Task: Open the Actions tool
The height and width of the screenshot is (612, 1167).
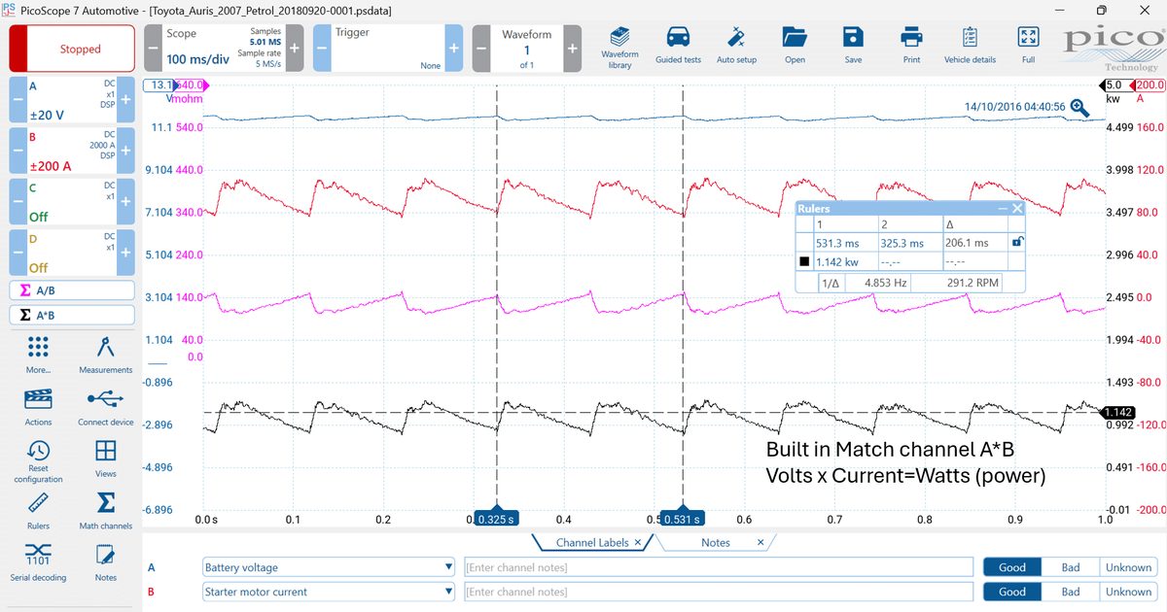Action: pos(38,407)
